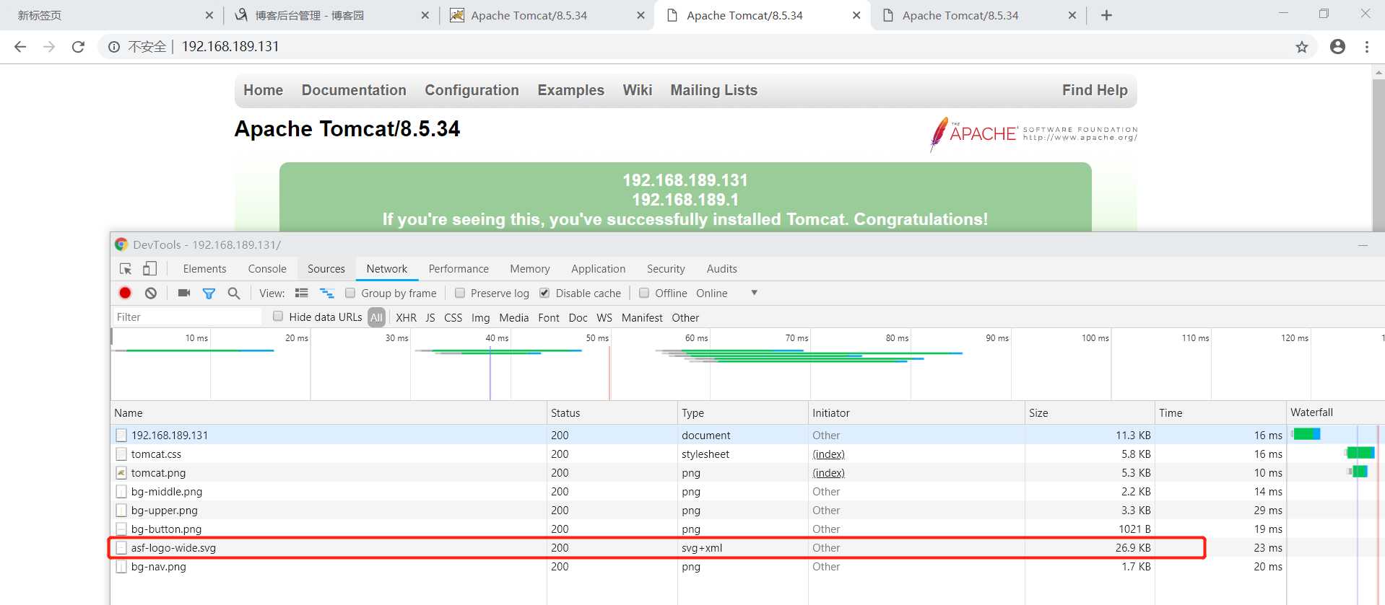Image resolution: width=1385 pixels, height=605 pixels.
Task: Select the All request filter
Action: click(x=376, y=317)
